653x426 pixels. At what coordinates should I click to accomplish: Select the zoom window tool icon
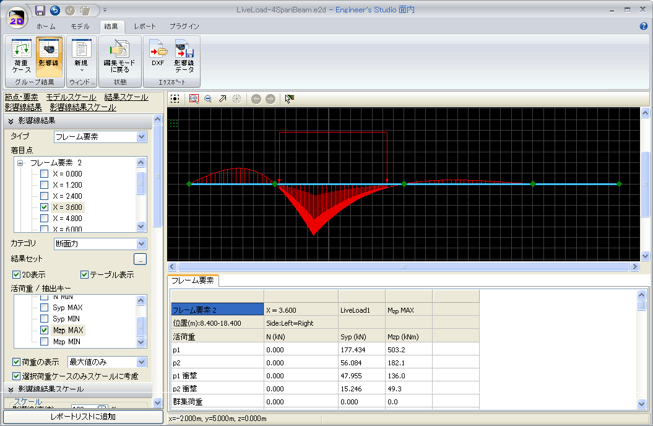pos(194,98)
